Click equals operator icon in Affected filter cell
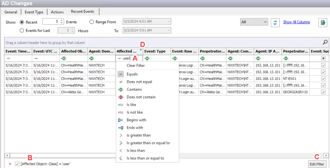The image size is (330, 168). tap(119, 58)
